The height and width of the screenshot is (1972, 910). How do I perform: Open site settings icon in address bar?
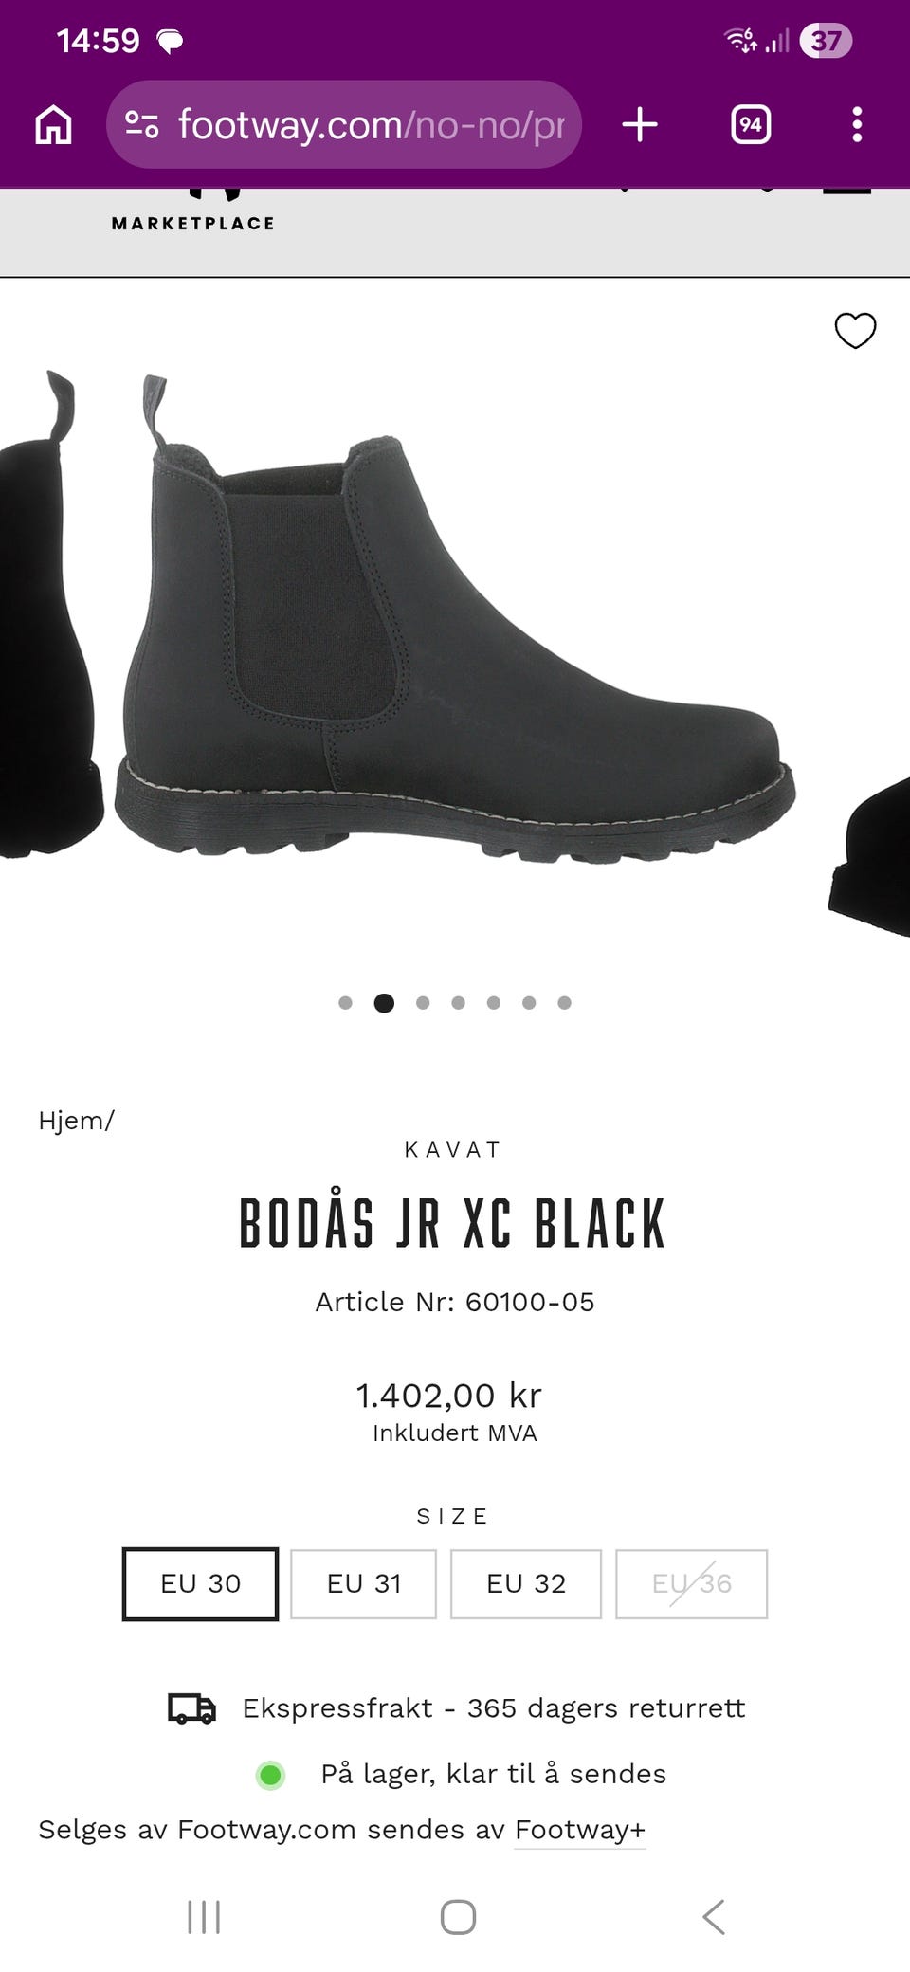[142, 124]
